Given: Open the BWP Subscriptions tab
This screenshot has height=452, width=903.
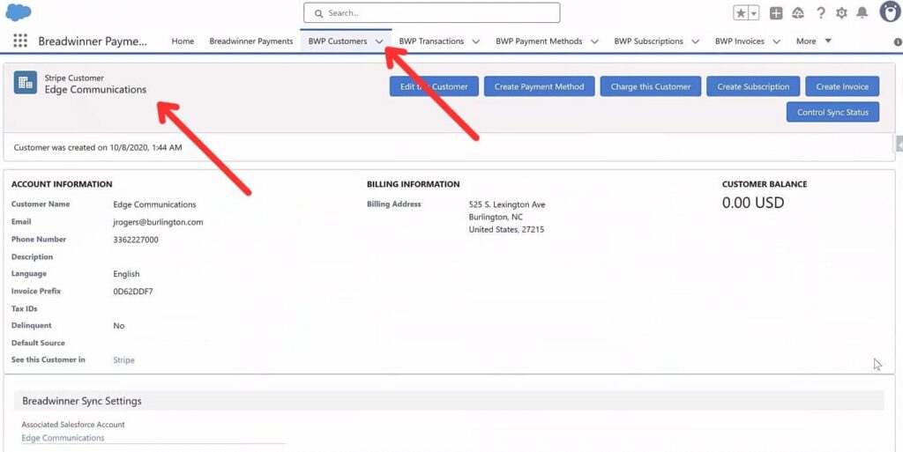Looking at the screenshot, I should pyautogui.click(x=648, y=41).
